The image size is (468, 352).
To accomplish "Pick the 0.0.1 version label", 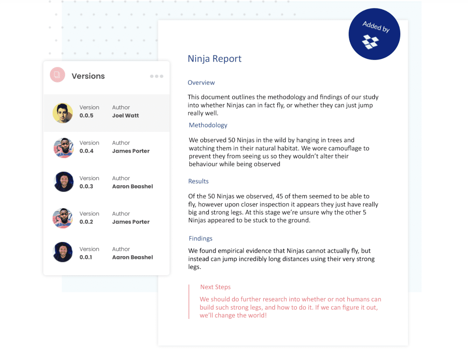I will [x=86, y=257].
